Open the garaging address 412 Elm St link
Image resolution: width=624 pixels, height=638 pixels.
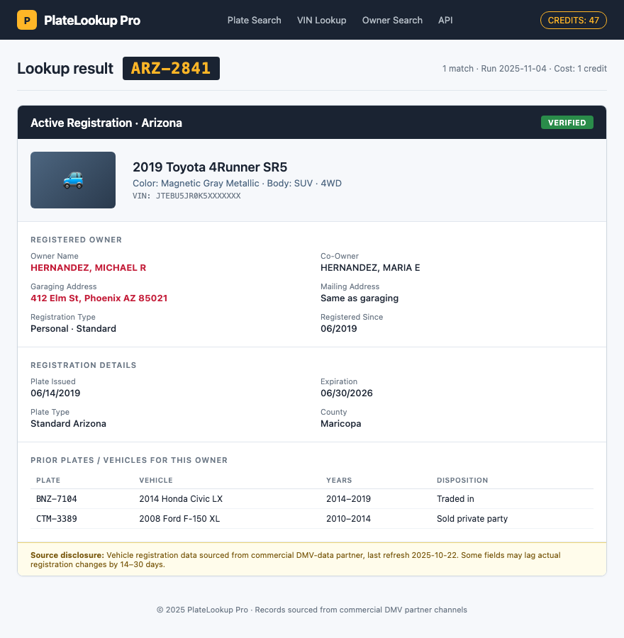pyautogui.click(x=99, y=298)
